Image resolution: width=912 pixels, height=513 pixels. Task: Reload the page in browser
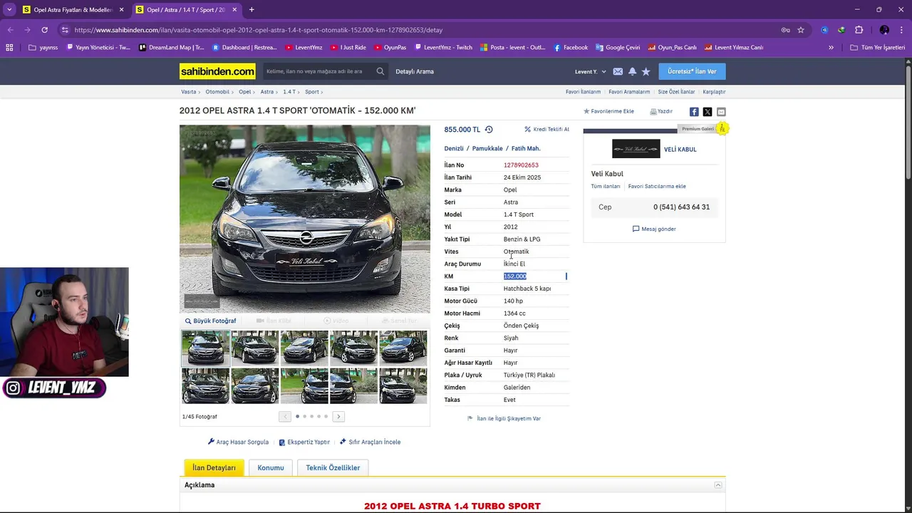(x=44, y=30)
